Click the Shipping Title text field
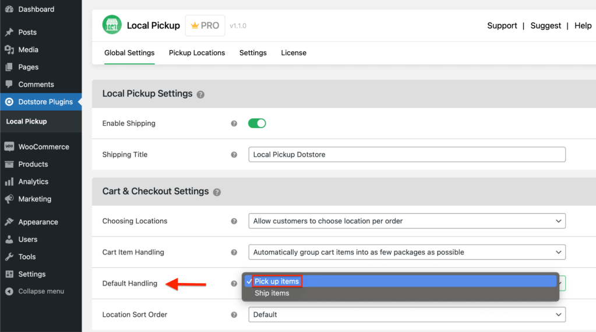Viewport: 596px width, 332px height. click(406, 154)
